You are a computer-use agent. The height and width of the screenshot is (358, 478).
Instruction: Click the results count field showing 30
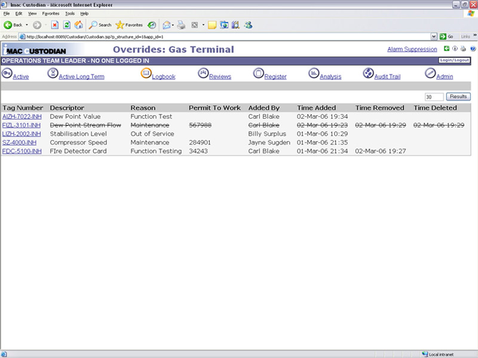[x=434, y=97]
